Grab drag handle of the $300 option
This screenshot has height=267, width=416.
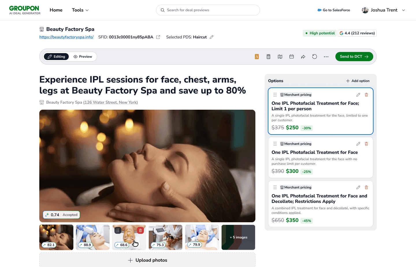(275, 144)
